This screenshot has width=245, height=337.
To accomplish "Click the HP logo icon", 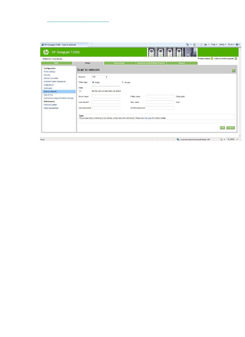I will 46,52.
